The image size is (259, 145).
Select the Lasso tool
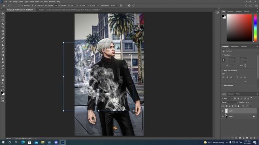pyautogui.click(x=3, y=21)
